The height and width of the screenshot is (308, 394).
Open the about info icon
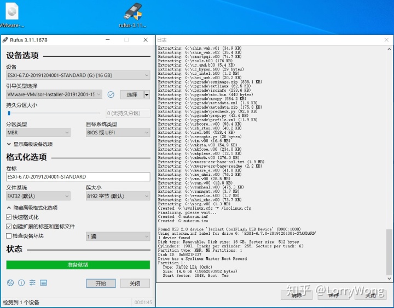21,283
